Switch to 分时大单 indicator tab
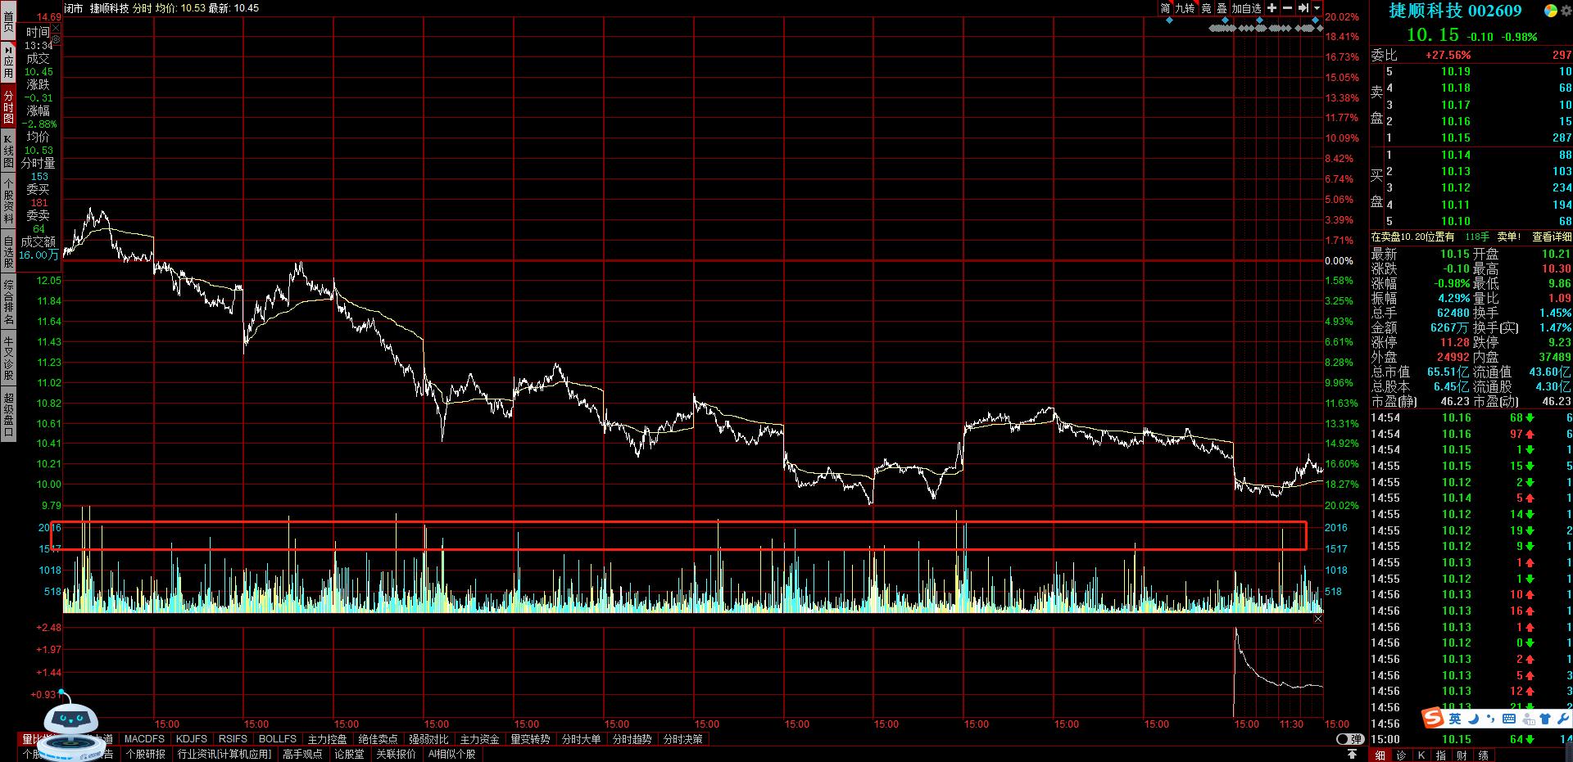This screenshot has width=1573, height=762. [x=581, y=739]
